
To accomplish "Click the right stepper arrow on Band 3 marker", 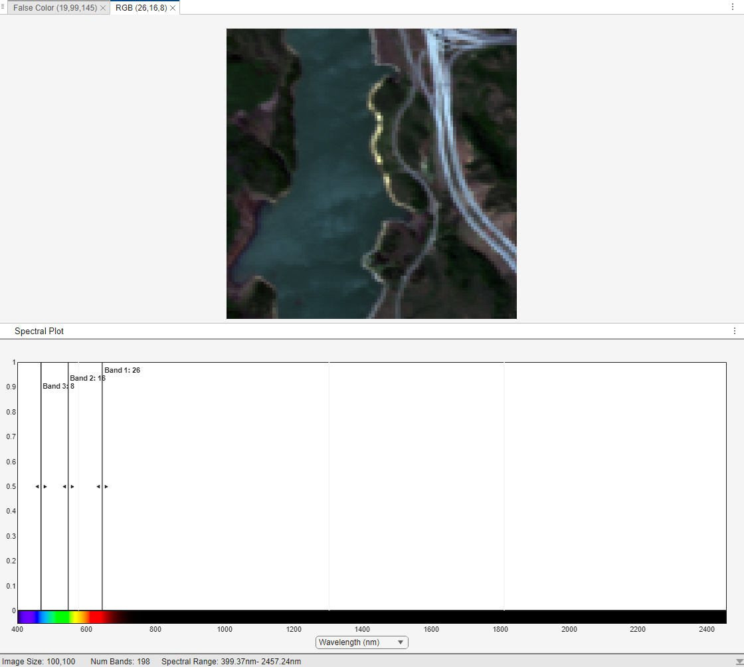I will click(x=45, y=486).
